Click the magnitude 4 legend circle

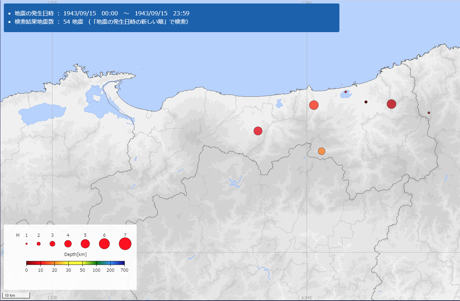click(x=68, y=244)
